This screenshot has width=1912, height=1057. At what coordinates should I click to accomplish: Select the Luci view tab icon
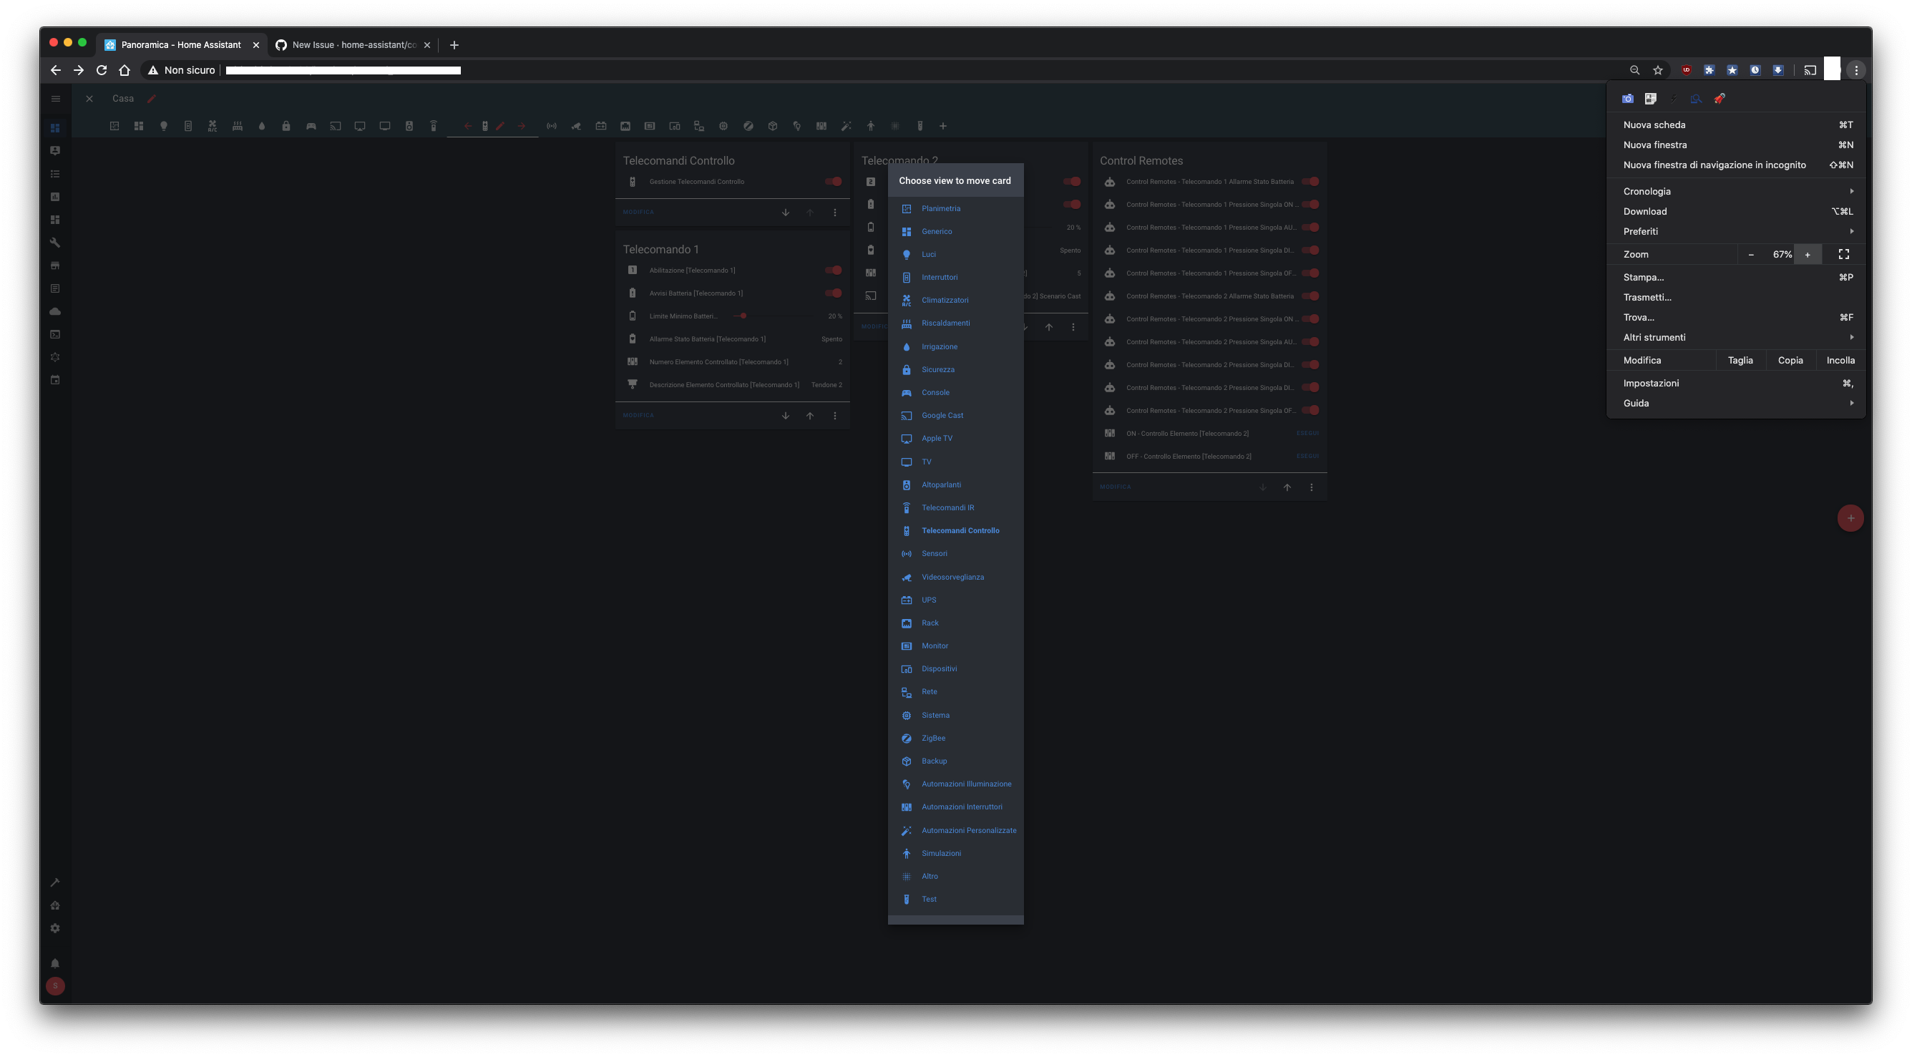pos(164,125)
